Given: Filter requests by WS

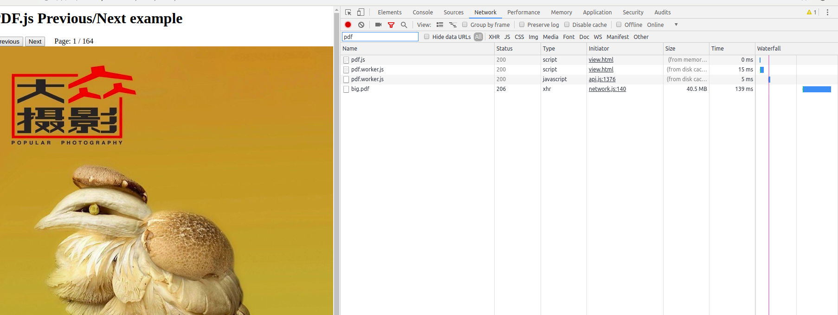Looking at the screenshot, I should point(598,37).
